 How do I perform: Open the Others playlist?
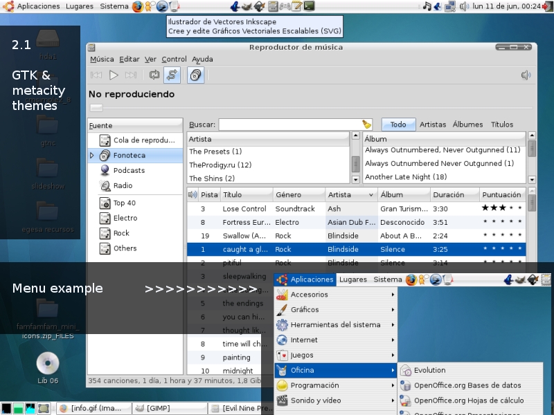(x=135, y=248)
